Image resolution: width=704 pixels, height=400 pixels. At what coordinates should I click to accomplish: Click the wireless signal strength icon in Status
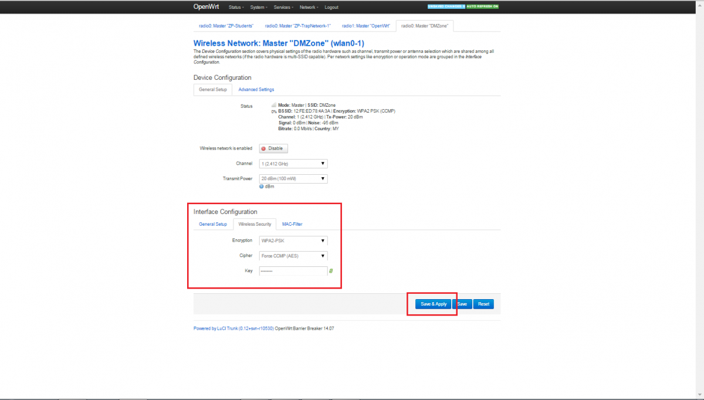273,105
